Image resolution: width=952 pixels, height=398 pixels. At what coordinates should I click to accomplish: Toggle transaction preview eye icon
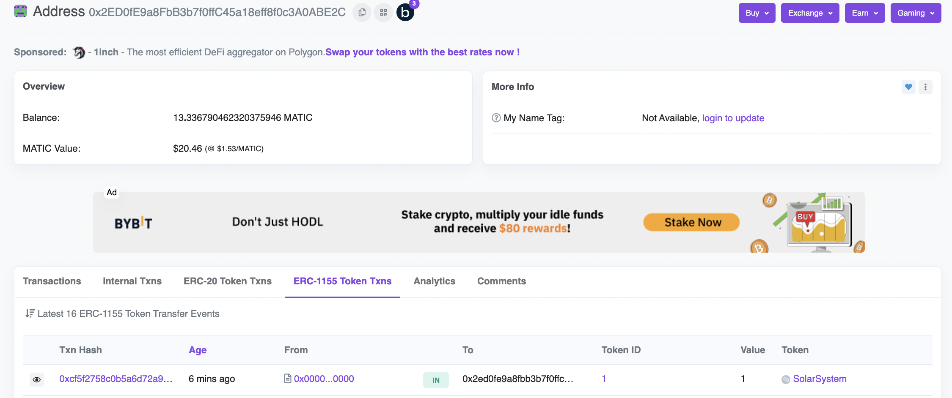tap(37, 379)
